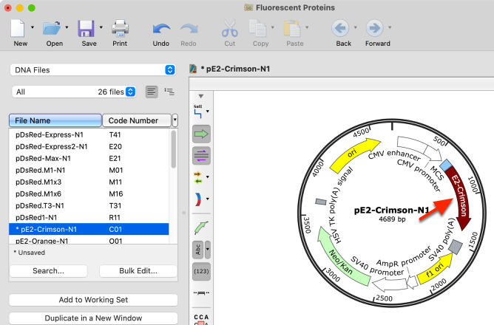The width and height of the screenshot is (494, 325).
Task: Select pE2-Orange-N1 file row
Action: pos(89,240)
